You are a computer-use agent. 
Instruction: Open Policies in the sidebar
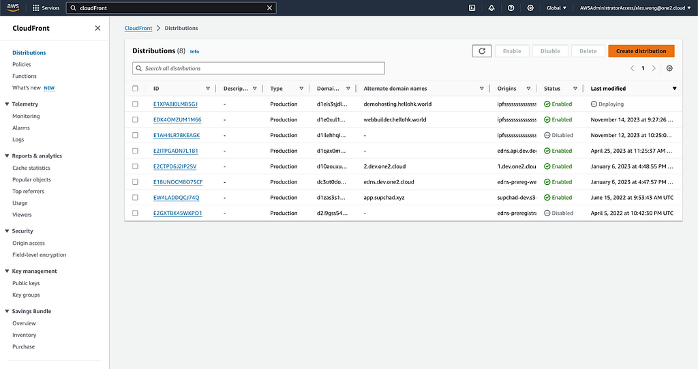coord(22,64)
